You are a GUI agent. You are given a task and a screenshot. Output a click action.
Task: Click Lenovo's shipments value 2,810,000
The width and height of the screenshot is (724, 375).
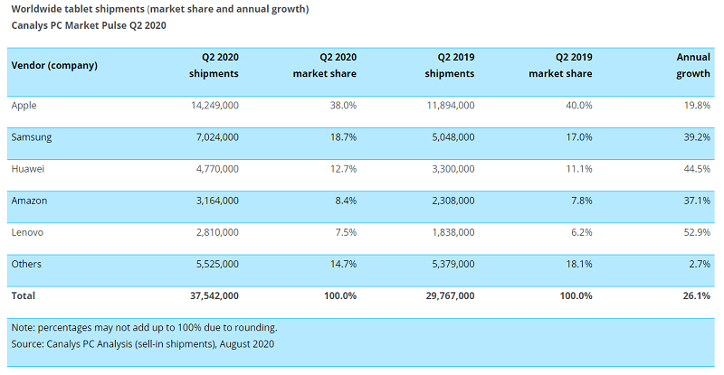[x=217, y=232]
